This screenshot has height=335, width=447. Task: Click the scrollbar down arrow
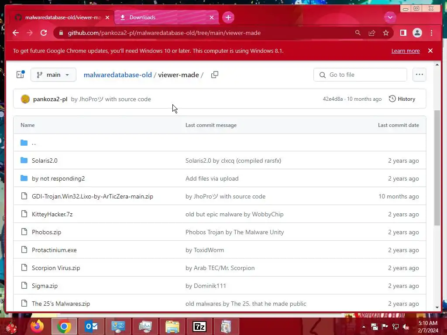point(437,308)
